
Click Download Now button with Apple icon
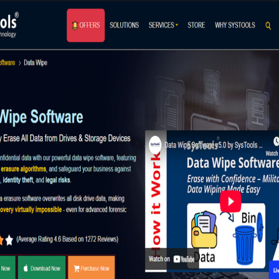[42, 268]
